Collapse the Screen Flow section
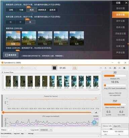The height and width of the screenshot is (138, 129). click(x=2, y=72)
